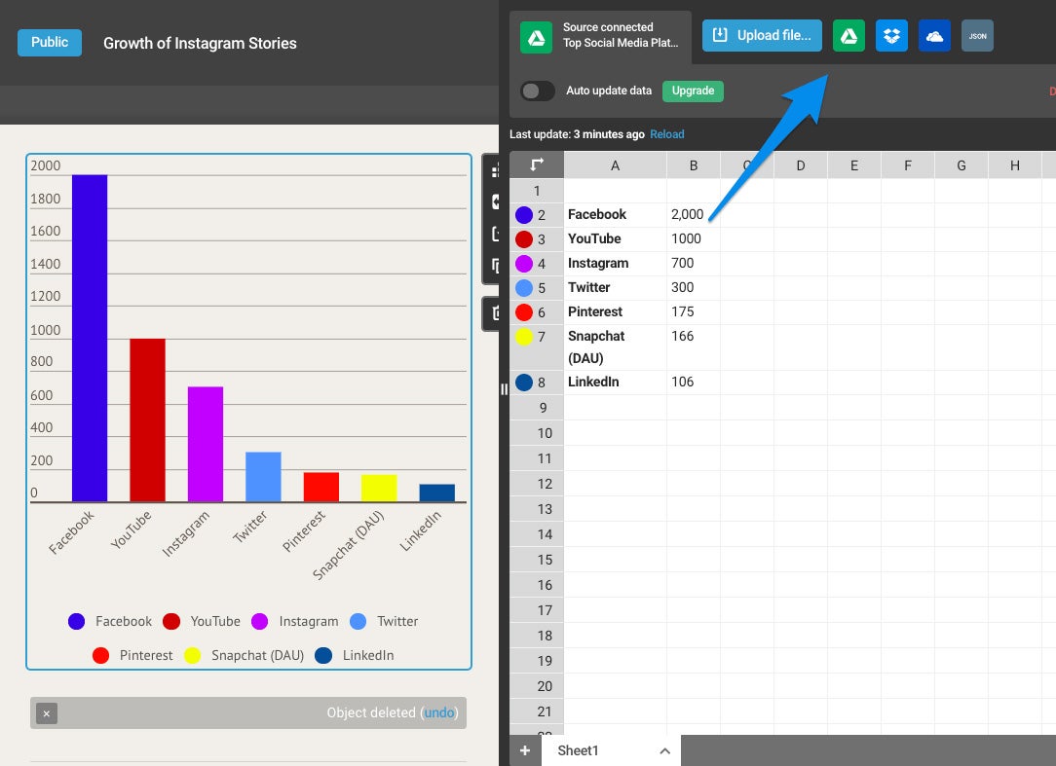This screenshot has height=766, width=1056.
Task: Select the cell containing 166
Action: (x=693, y=347)
